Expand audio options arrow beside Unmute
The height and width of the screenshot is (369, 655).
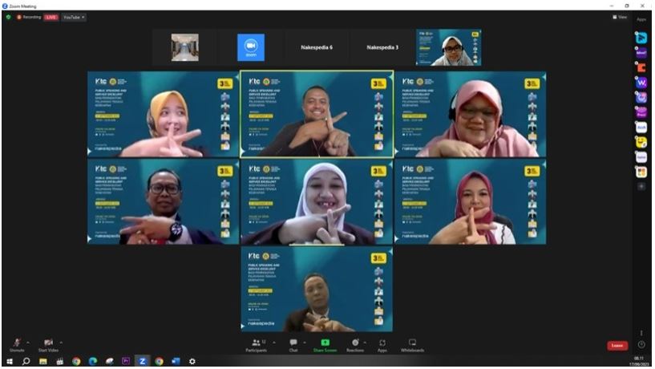point(29,343)
